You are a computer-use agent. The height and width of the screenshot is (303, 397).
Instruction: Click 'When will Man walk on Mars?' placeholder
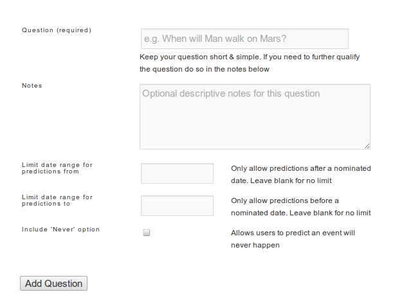coord(224,39)
